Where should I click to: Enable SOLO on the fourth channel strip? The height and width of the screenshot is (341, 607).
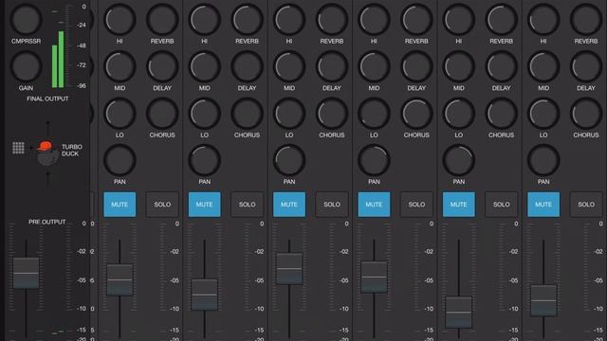pyautogui.click(x=416, y=205)
